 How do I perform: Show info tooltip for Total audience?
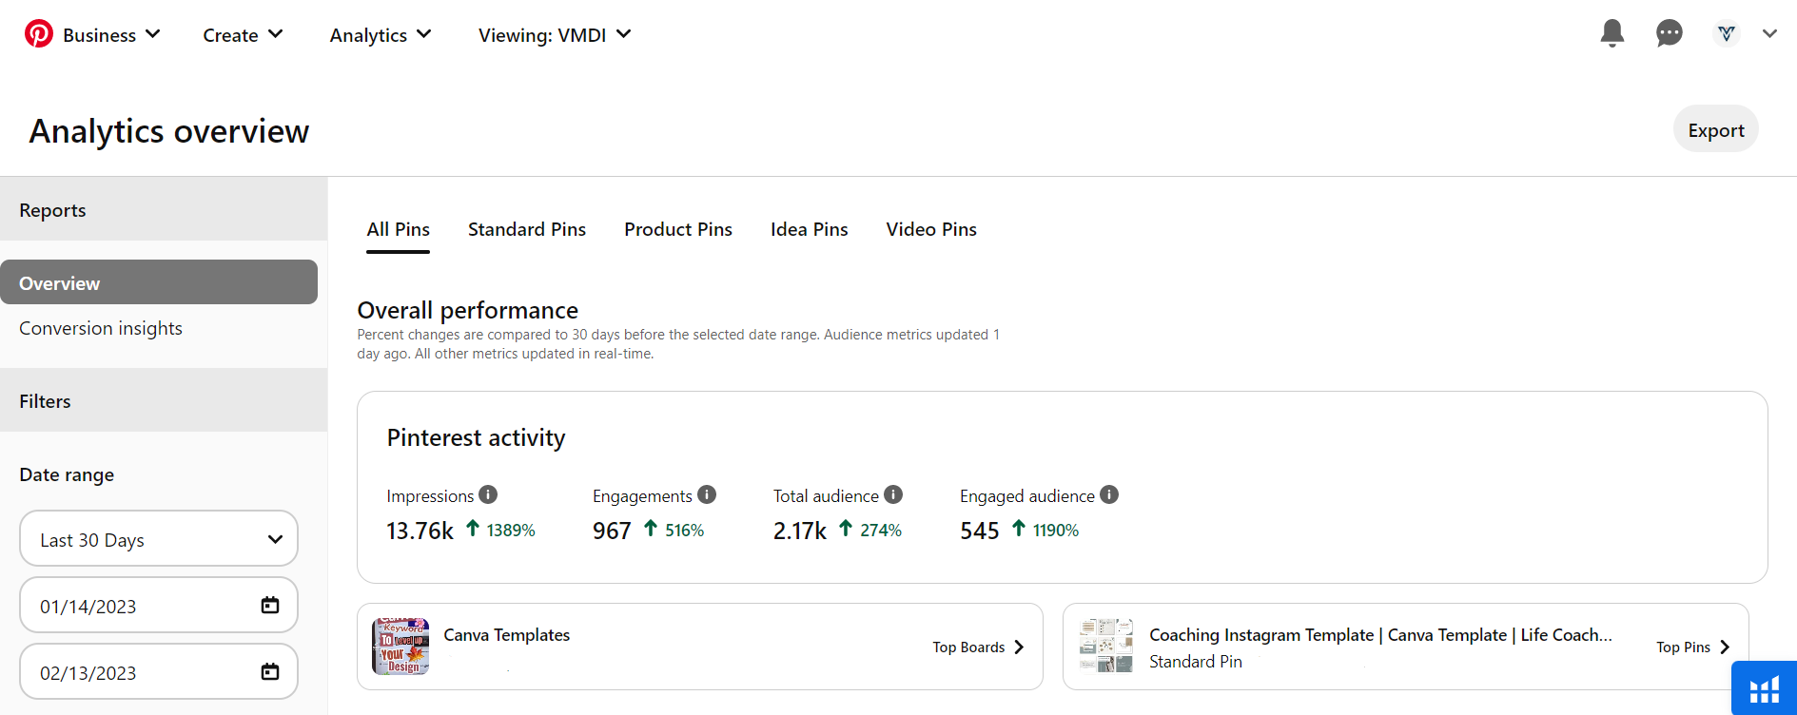tap(893, 494)
